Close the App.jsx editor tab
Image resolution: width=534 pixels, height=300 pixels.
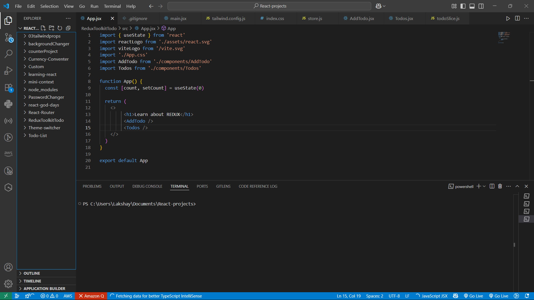coord(112,18)
